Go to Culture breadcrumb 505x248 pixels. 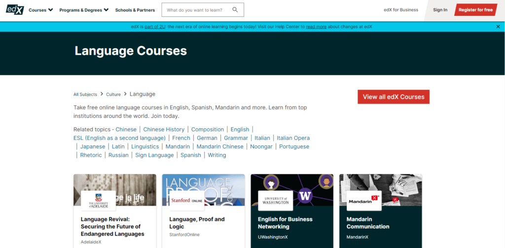point(113,94)
